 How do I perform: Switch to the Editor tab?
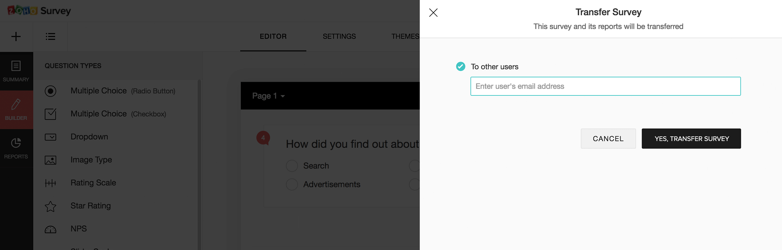click(x=273, y=36)
